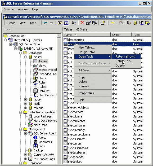Open the All Tasks submenu

point(93,70)
